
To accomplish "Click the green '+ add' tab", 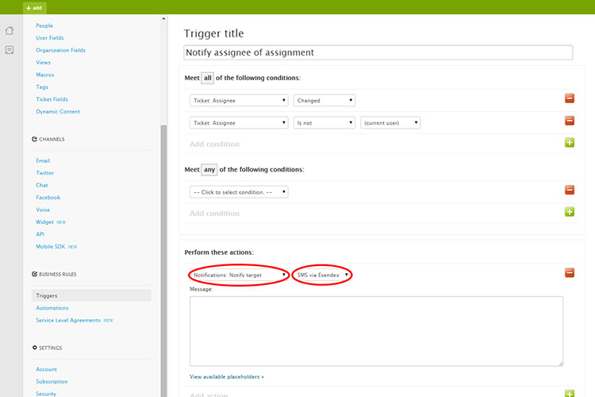I will tap(35, 7).
